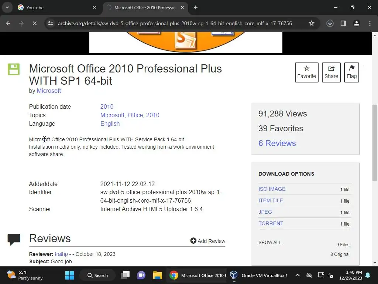The width and height of the screenshot is (378, 284).
Task: Switch to Chrome taskbar window
Action: 197,275
